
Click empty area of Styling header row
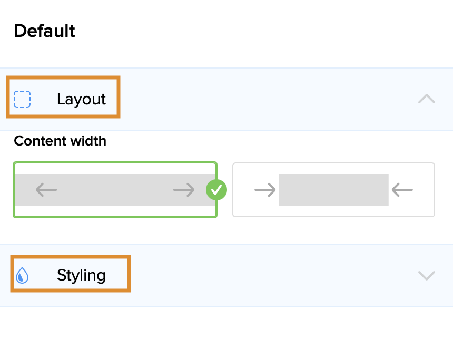(263, 275)
